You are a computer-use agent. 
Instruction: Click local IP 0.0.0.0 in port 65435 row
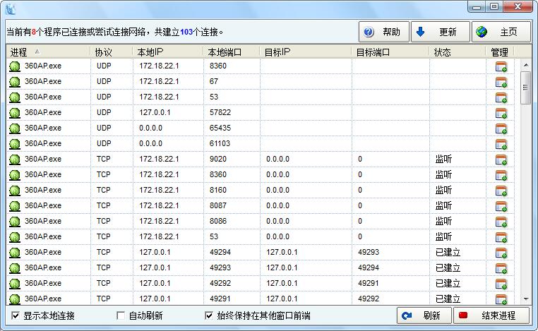(x=150, y=128)
